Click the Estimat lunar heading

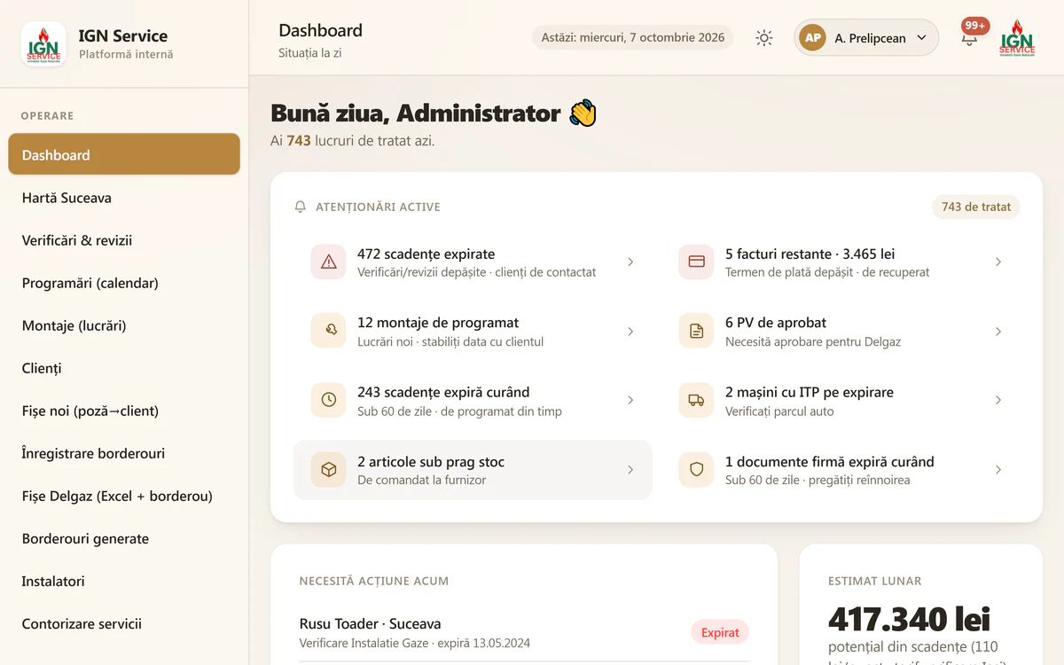(x=874, y=581)
